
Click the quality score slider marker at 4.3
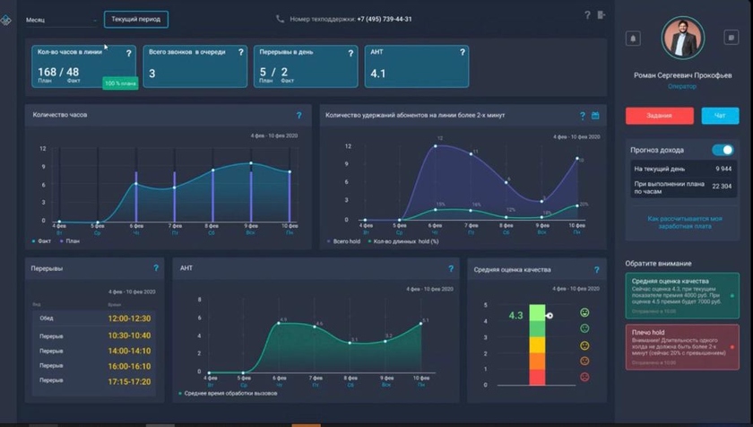(x=549, y=315)
